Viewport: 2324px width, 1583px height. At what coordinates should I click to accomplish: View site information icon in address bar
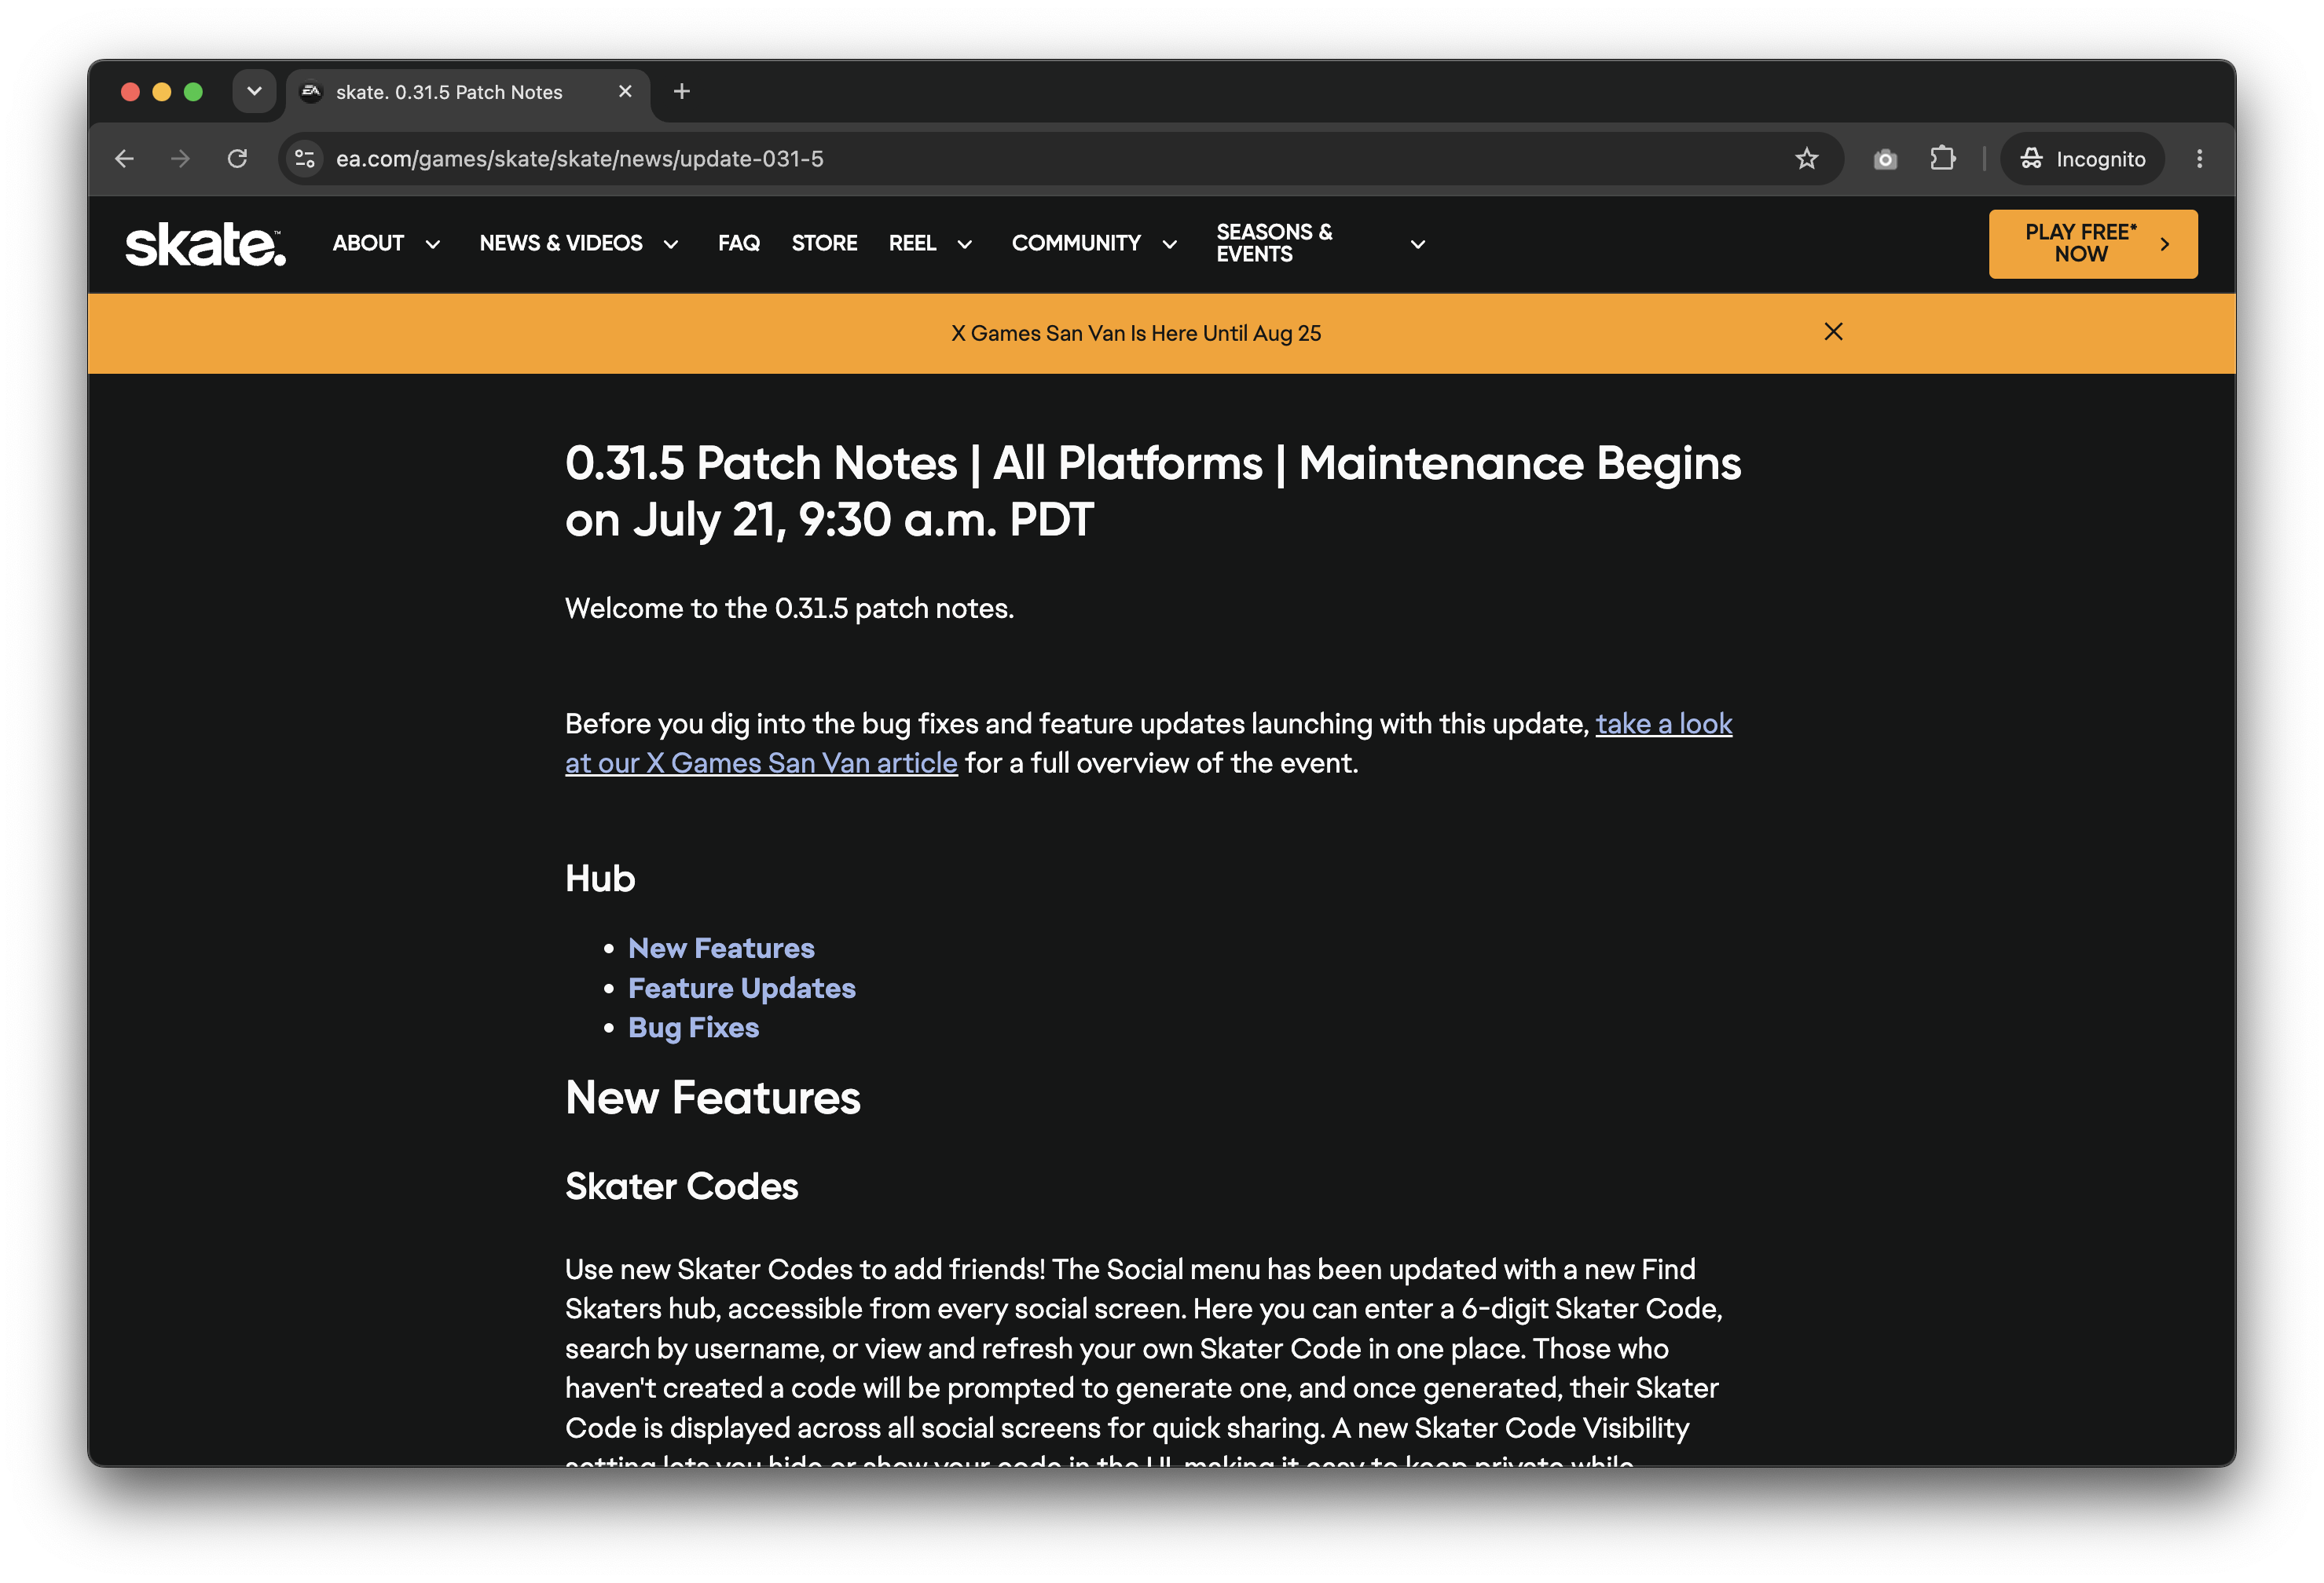pyautogui.click(x=305, y=159)
